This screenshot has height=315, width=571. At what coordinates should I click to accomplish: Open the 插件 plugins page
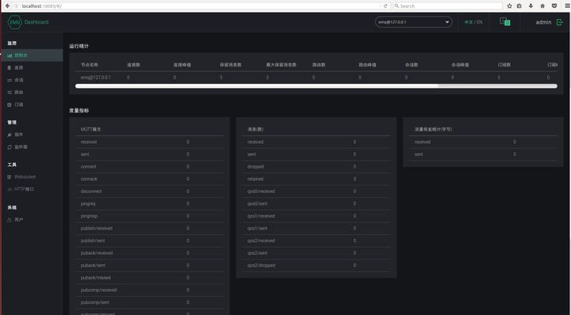[32, 135]
